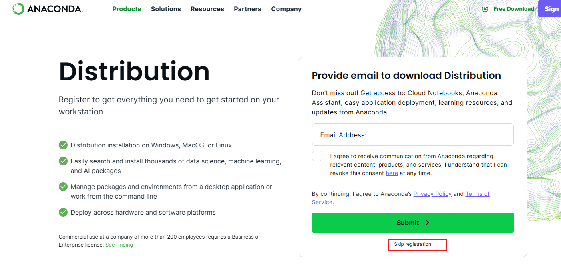Open the Solutions menu
Screen dimensions: 561x271
(x=166, y=9)
